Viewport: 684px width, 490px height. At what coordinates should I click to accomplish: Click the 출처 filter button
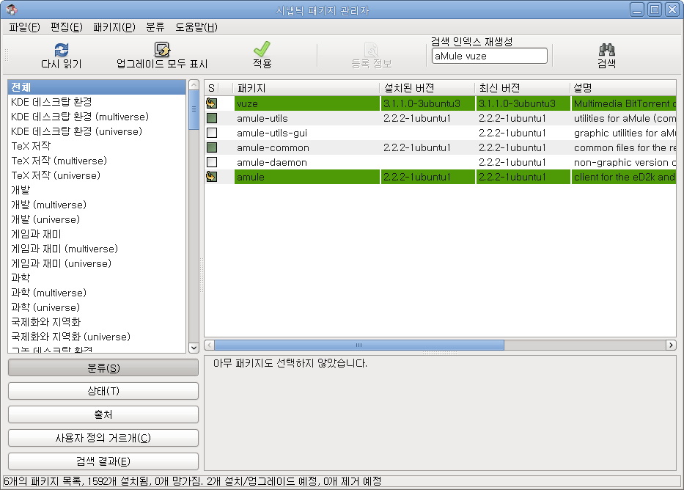[x=103, y=414]
